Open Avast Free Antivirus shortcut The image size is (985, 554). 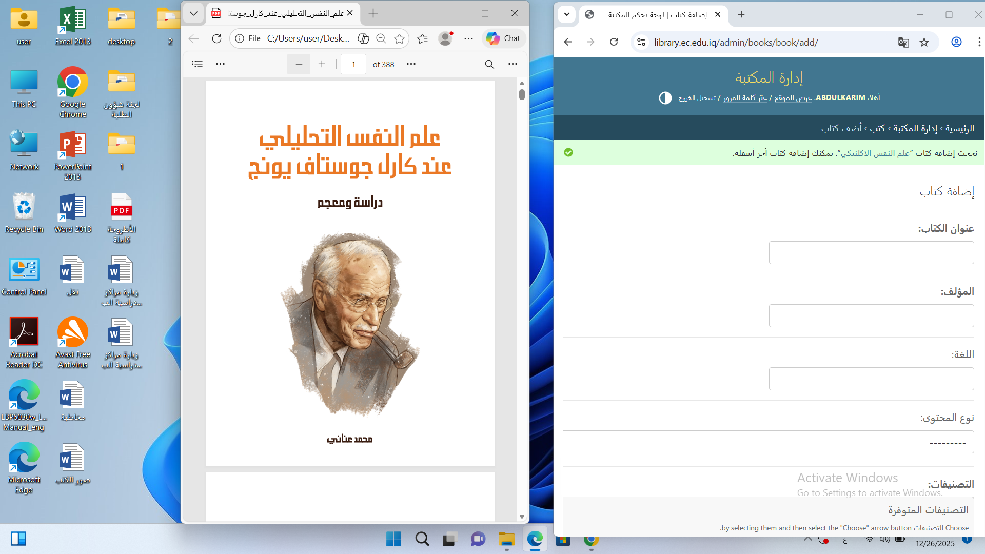click(x=72, y=343)
